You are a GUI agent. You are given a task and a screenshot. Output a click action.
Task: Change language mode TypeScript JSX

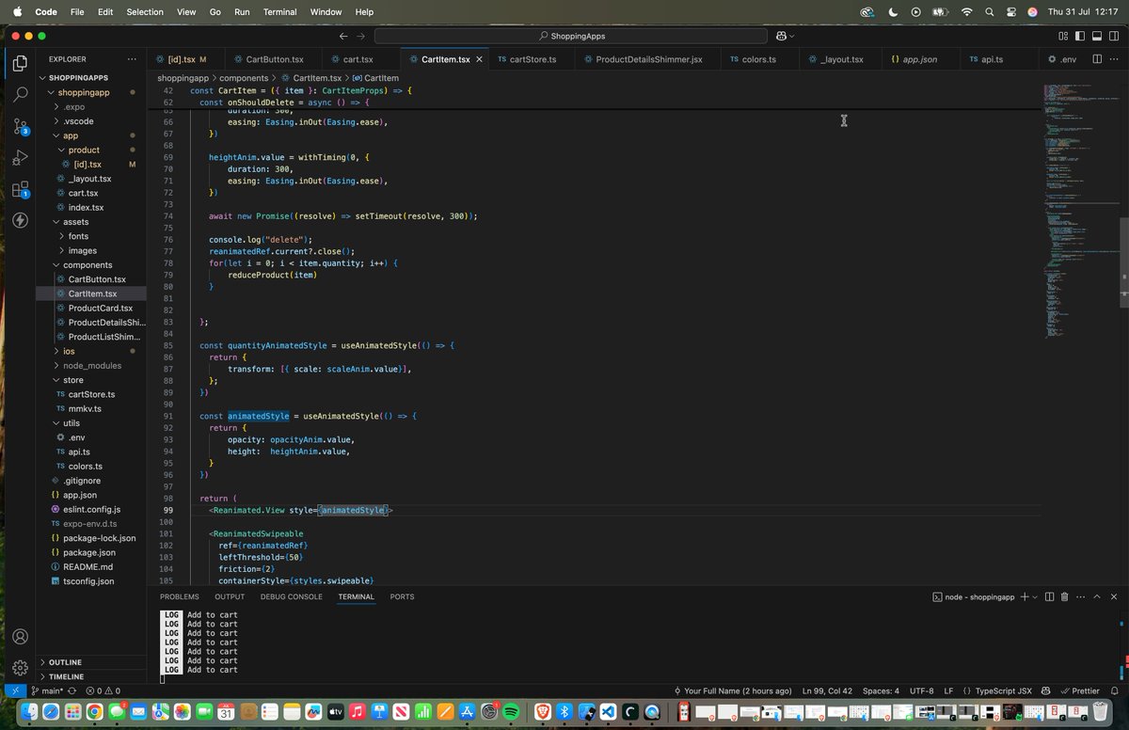click(997, 690)
